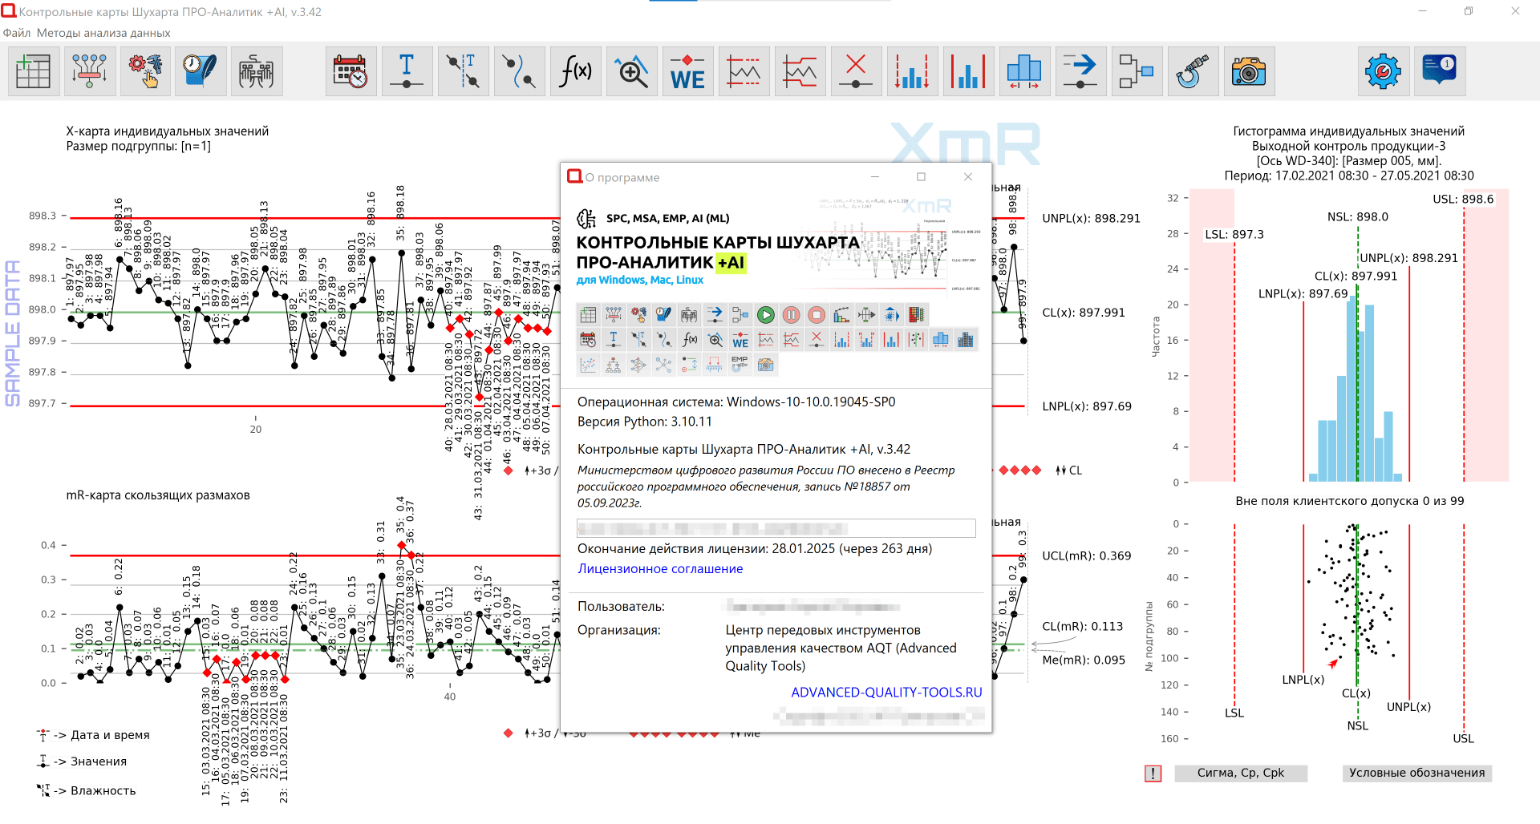Click mR-карта скользящих размахов chart title

coord(158,495)
